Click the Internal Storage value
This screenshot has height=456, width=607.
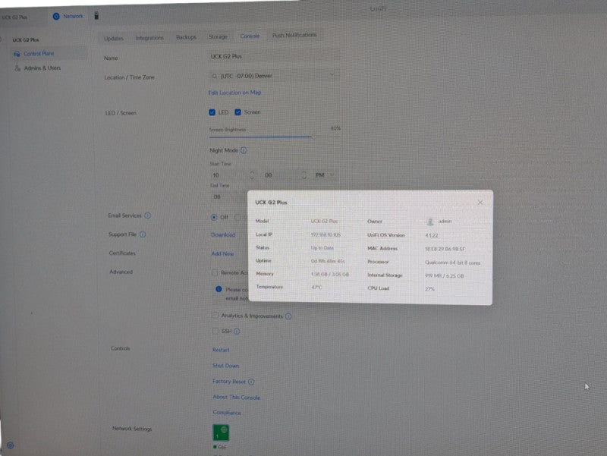[x=445, y=276]
